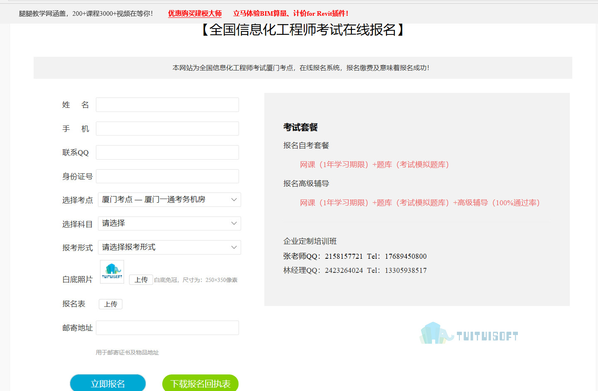
Task: Expand the 报考形式 registration type dropdown
Action: pos(169,247)
